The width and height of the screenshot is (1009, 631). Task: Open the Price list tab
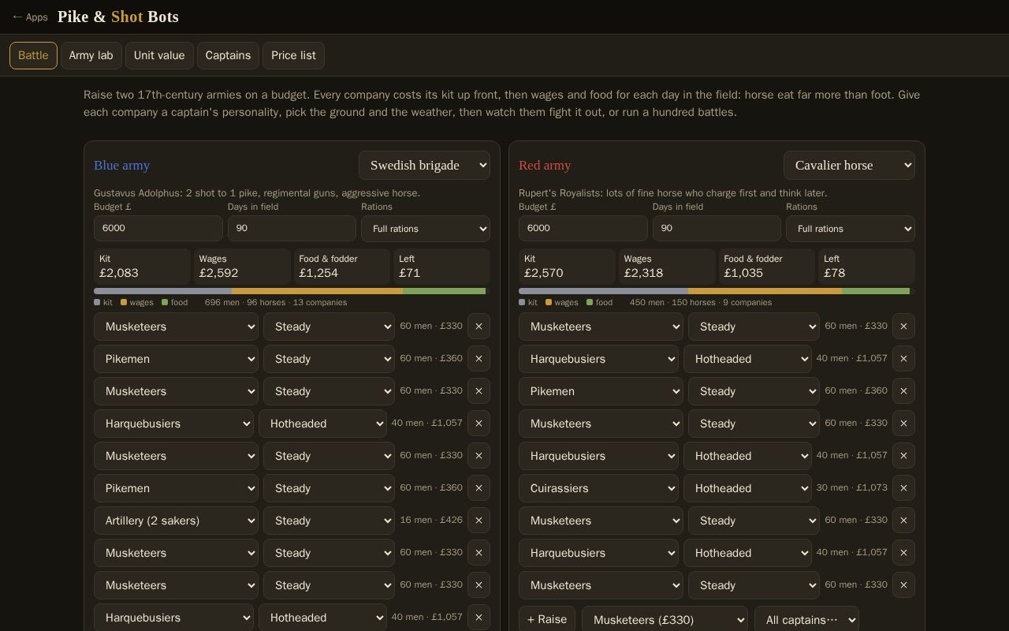pyautogui.click(x=293, y=55)
